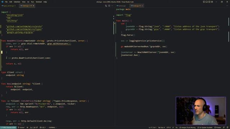Click the 'type Client struct' line
The height and width of the screenshot is (129, 230).
click(13, 72)
